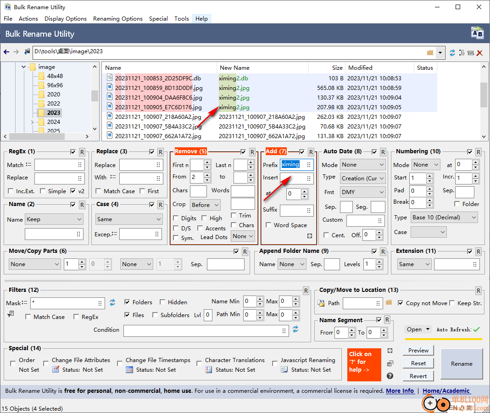Reset Numbering (10) with its R button
Image resolution: width=490 pixels, height=413 pixels.
pyautogui.click(x=479, y=152)
